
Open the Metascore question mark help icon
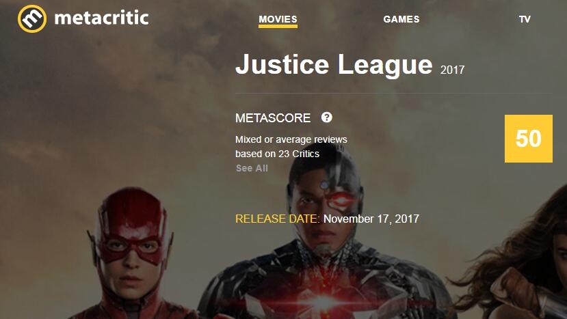click(x=326, y=117)
